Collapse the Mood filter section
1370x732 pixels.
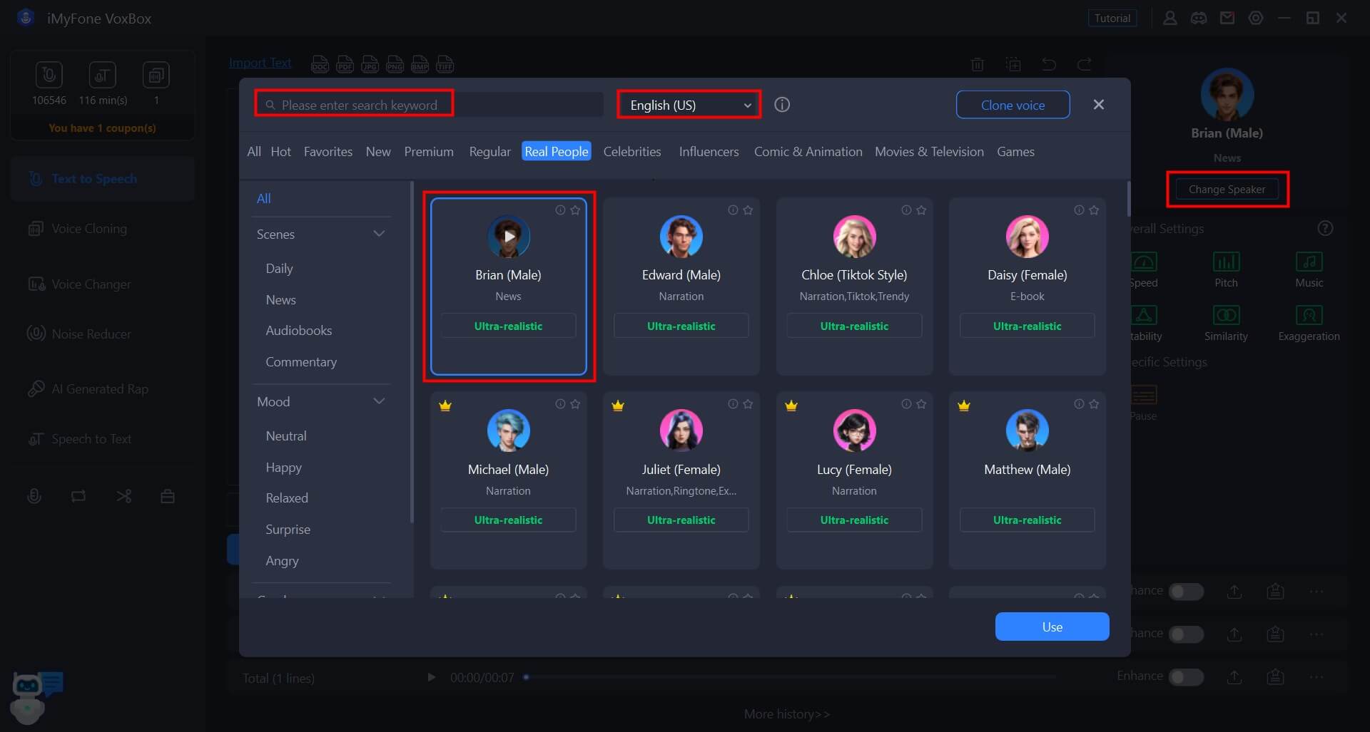(x=379, y=401)
